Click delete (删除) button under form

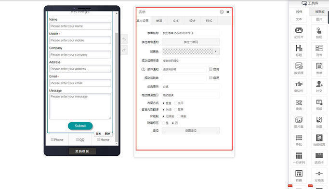point(107,134)
